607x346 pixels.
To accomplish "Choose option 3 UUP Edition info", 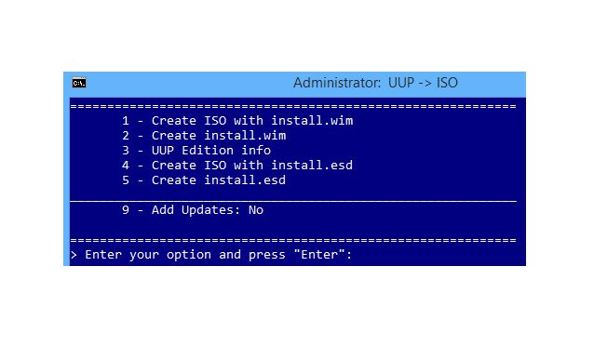I will [196, 151].
